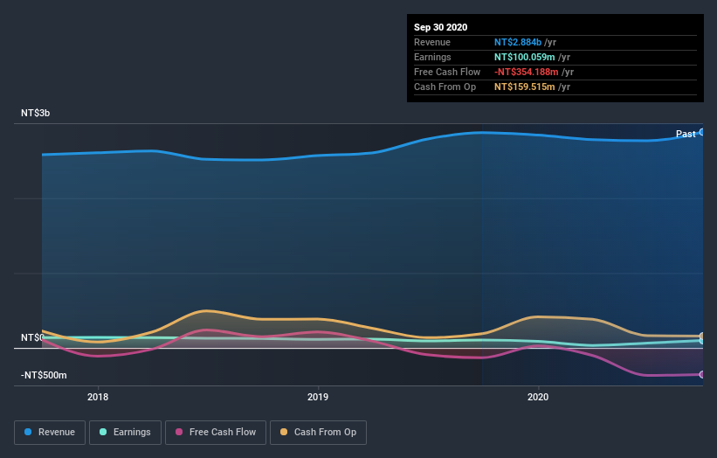Click the Free Cash Flow end-point marker
717x458 pixels.
click(702, 375)
